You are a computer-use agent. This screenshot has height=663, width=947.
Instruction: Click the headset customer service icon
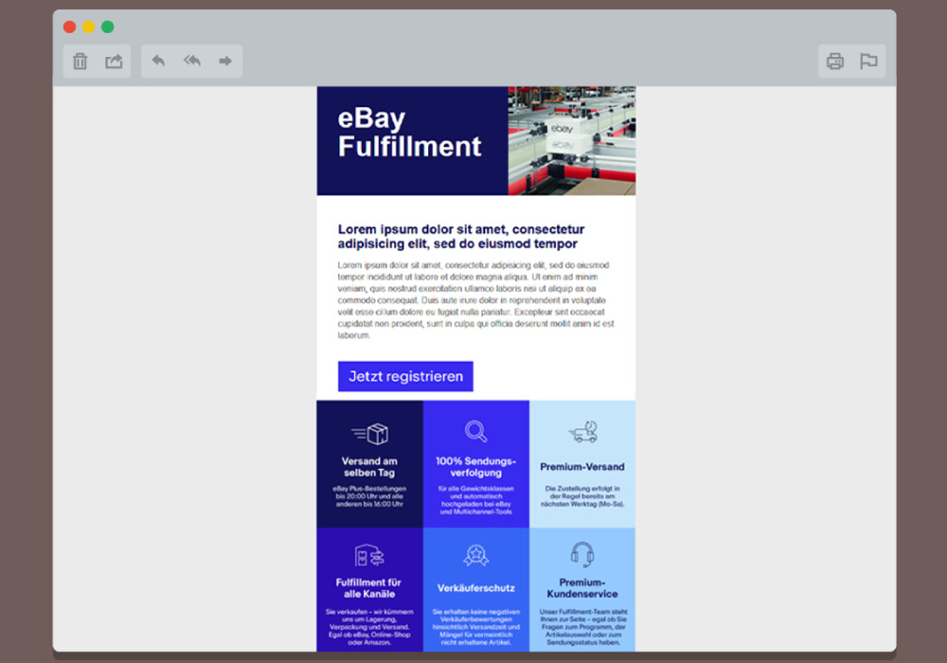click(582, 554)
